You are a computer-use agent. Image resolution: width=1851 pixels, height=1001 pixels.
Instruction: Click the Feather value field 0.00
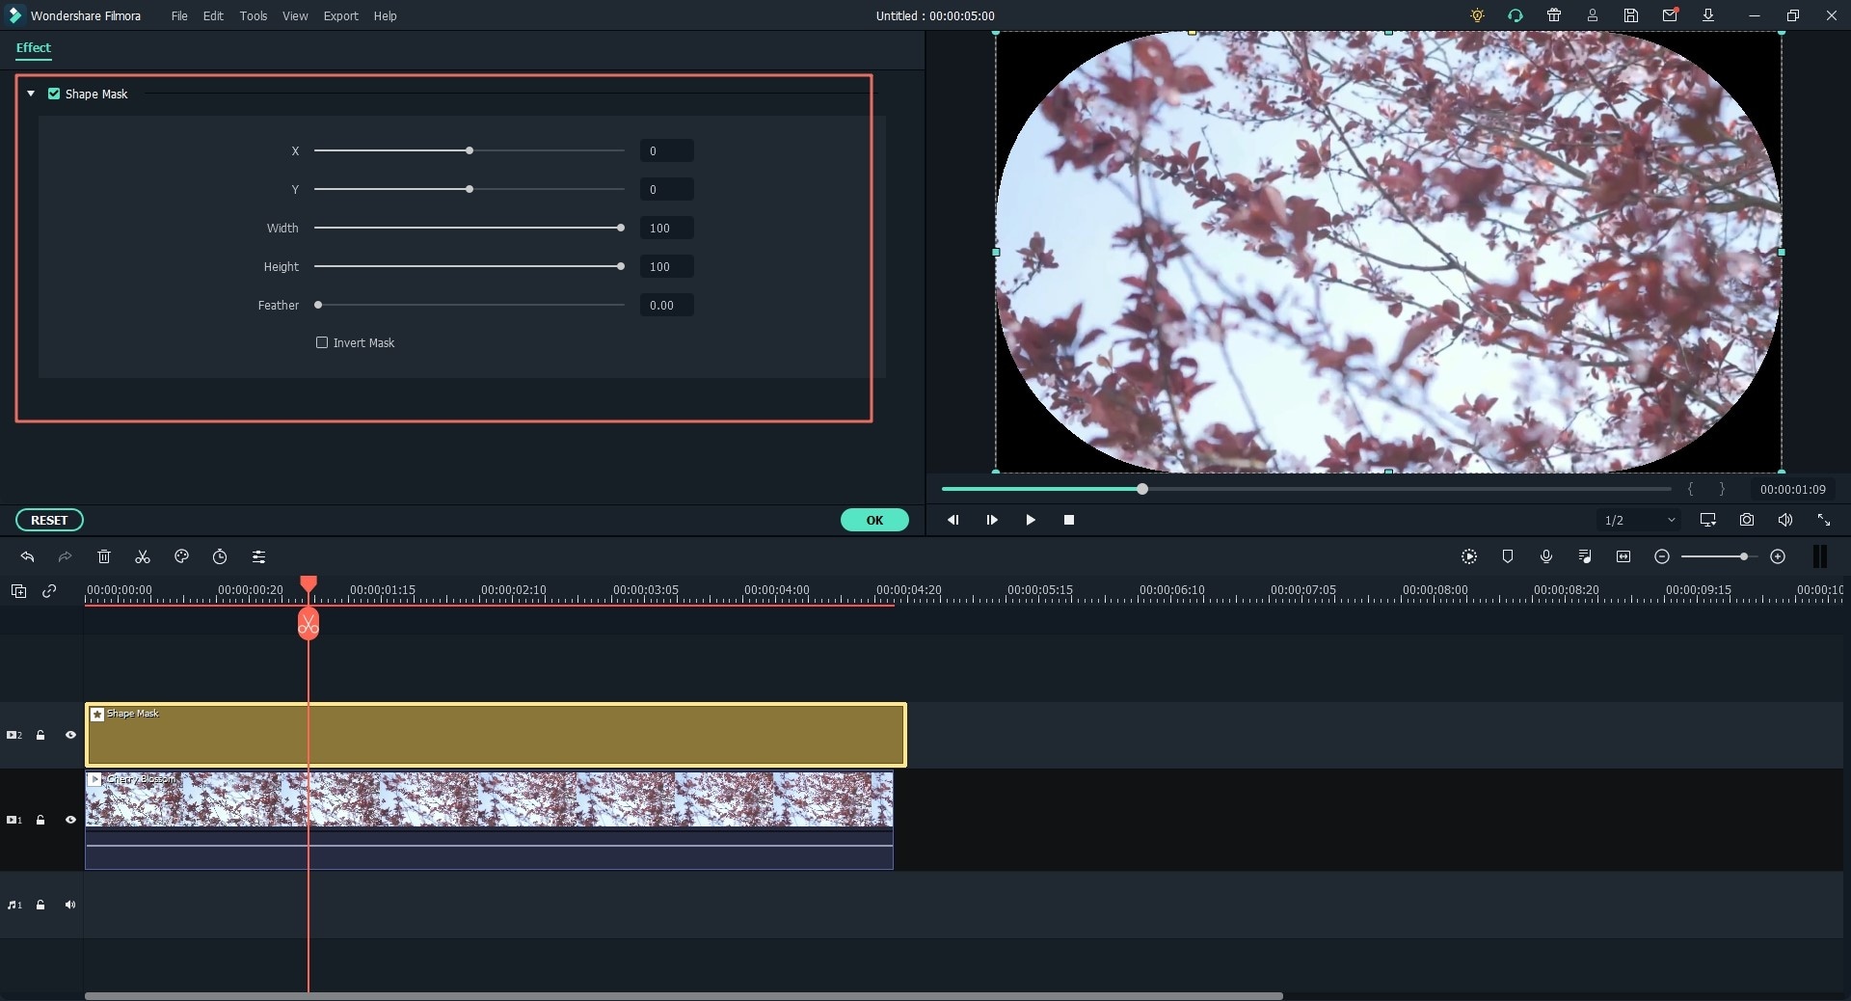tap(666, 305)
